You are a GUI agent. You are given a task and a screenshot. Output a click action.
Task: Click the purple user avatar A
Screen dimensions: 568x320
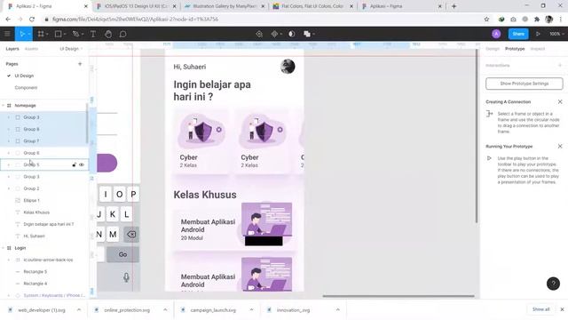496,34
